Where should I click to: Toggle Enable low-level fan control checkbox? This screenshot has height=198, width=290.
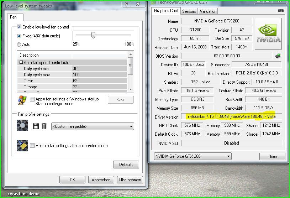[19, 27]
